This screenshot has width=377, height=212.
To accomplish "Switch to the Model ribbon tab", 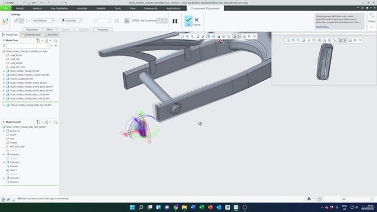I will [19, 8].
